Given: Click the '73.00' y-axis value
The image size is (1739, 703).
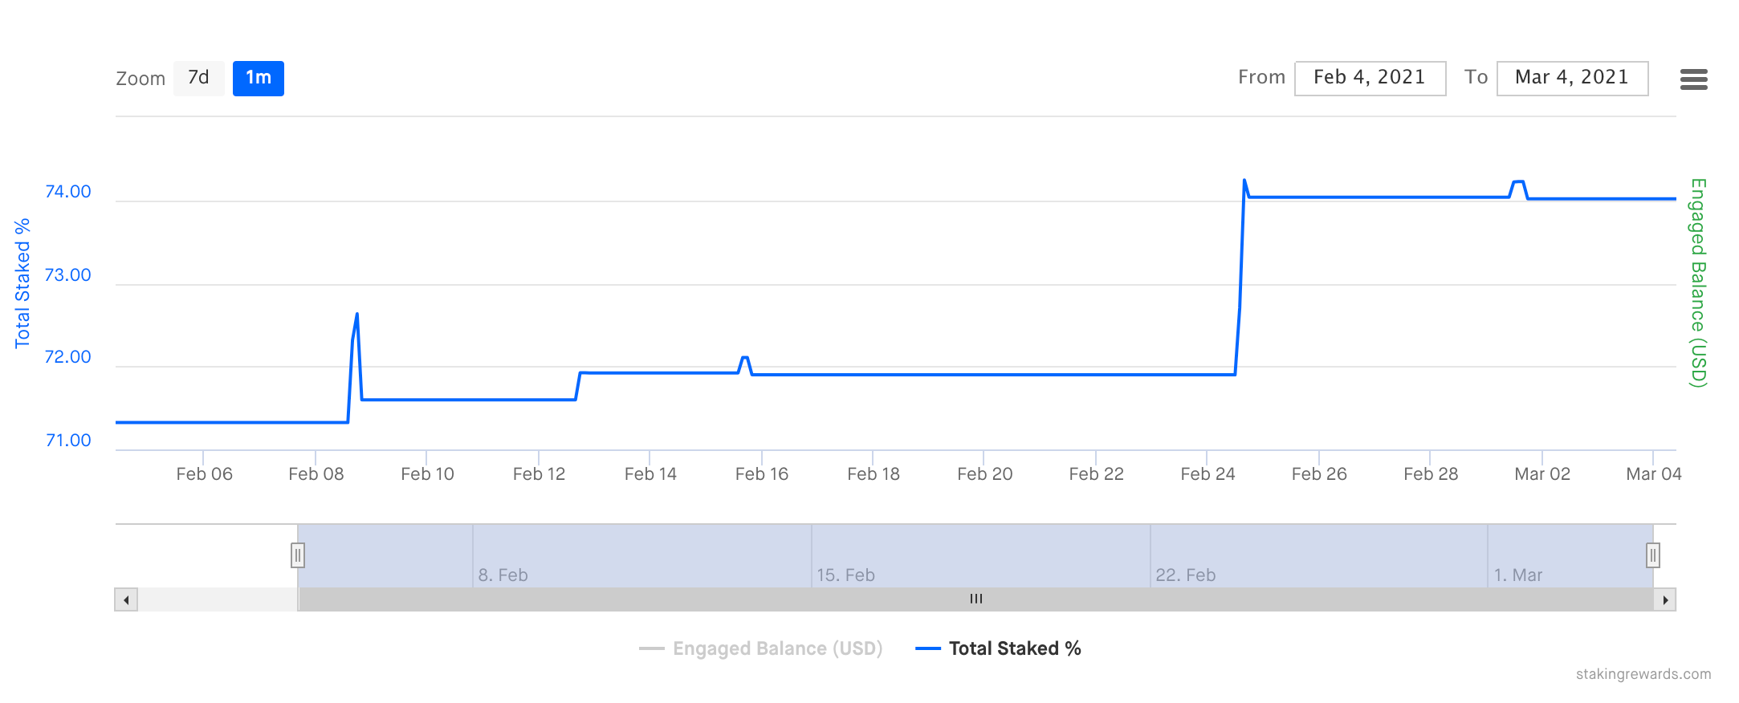Looking at the screenshot, I should coord(68,275).
